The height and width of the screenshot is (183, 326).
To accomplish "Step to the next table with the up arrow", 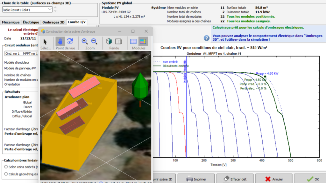I will 55,7.
